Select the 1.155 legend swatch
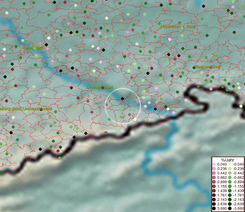Viewport: 245px width, 212px height. click(x=214, y=187)
